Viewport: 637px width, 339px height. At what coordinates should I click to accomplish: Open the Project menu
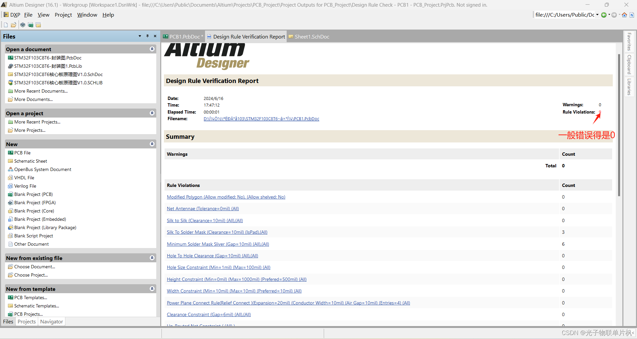coord(63,15)
